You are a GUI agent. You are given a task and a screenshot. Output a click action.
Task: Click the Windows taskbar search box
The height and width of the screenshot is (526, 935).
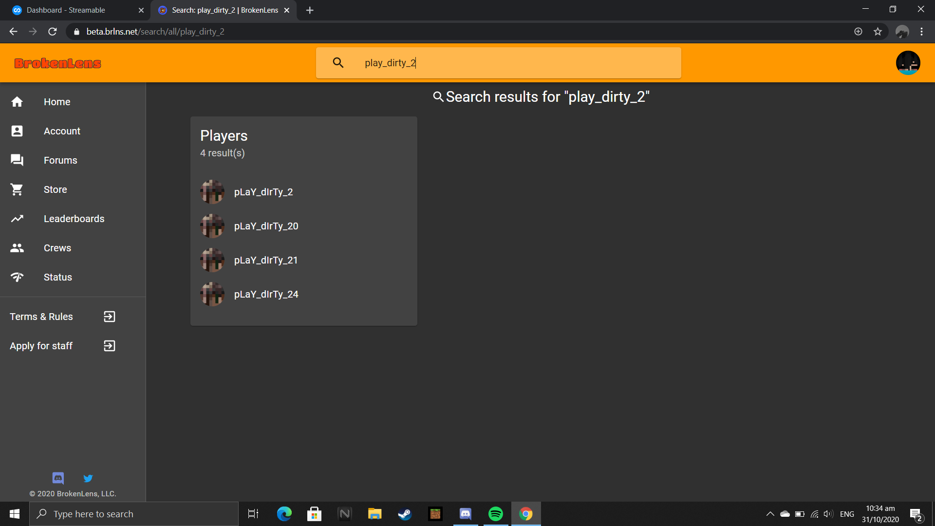click(x=134, y=514)
